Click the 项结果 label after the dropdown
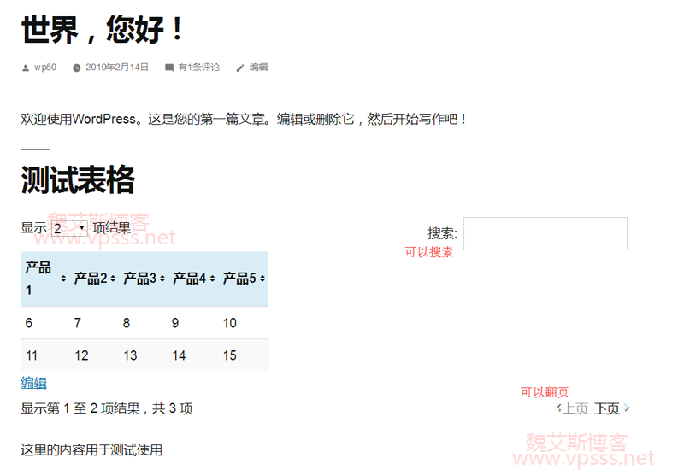Screen dimensions: 684x470 112,227
